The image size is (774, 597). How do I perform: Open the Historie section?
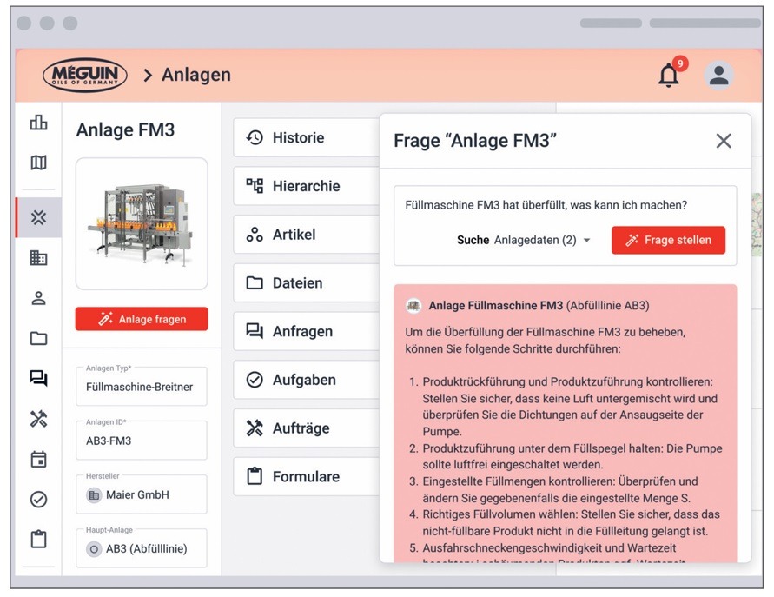pos(298,137)
